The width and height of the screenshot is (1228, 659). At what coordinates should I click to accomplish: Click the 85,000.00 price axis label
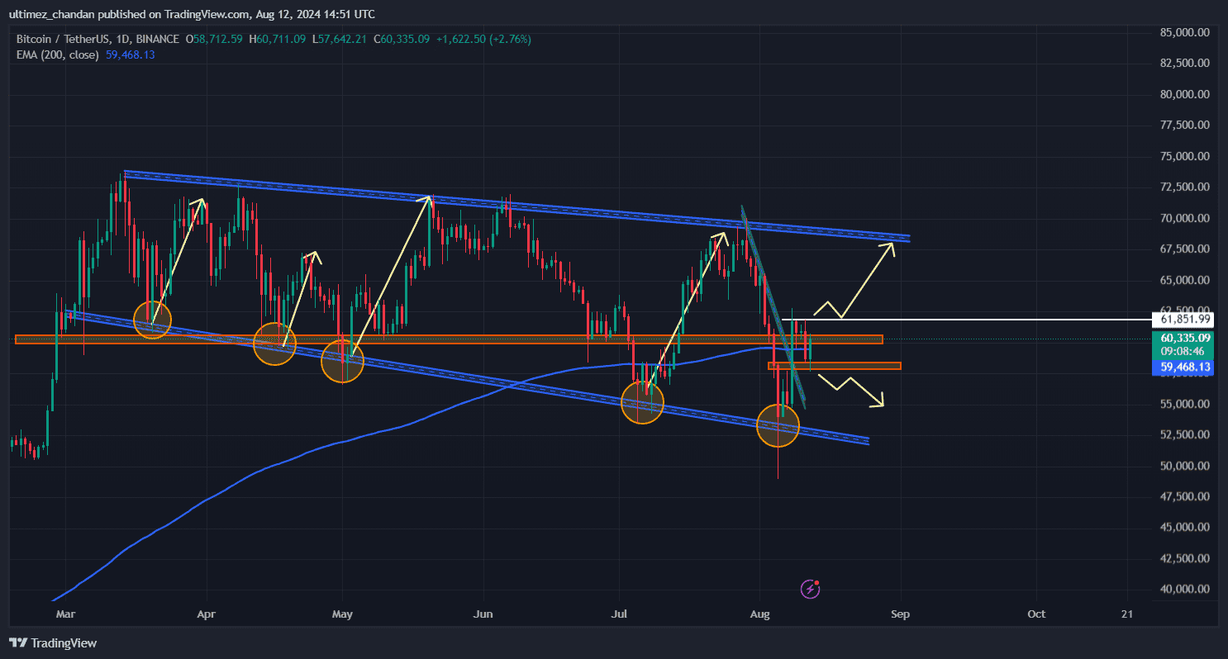[1185, 33]
